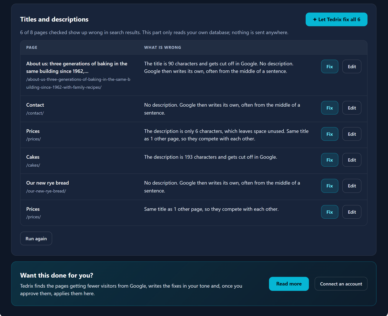Click Connect an account button
388x316 pixels.
click(341, 284)
